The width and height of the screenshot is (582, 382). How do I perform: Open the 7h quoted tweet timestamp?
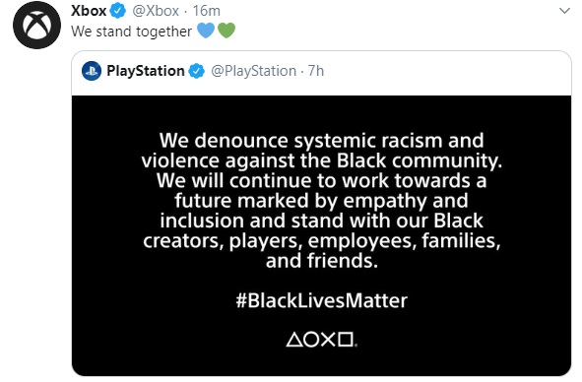click(x=316, y=71)
